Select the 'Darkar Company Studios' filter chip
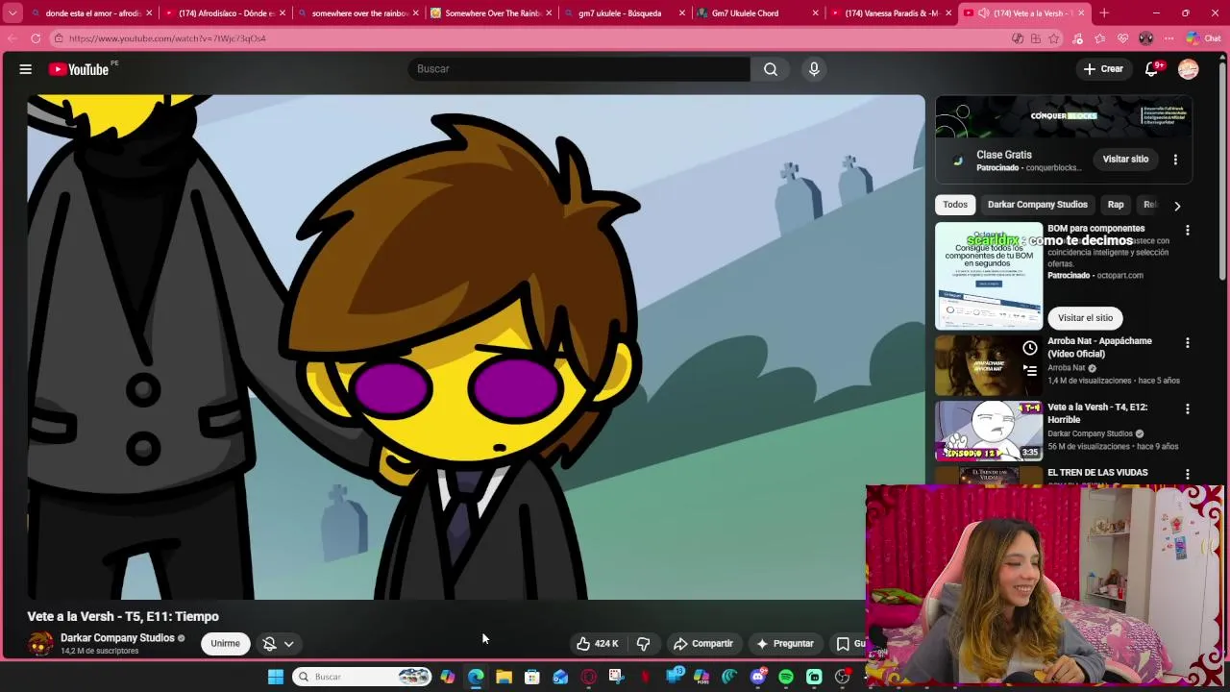The width and height of the screenshot is (1230, 692). 1038,205
